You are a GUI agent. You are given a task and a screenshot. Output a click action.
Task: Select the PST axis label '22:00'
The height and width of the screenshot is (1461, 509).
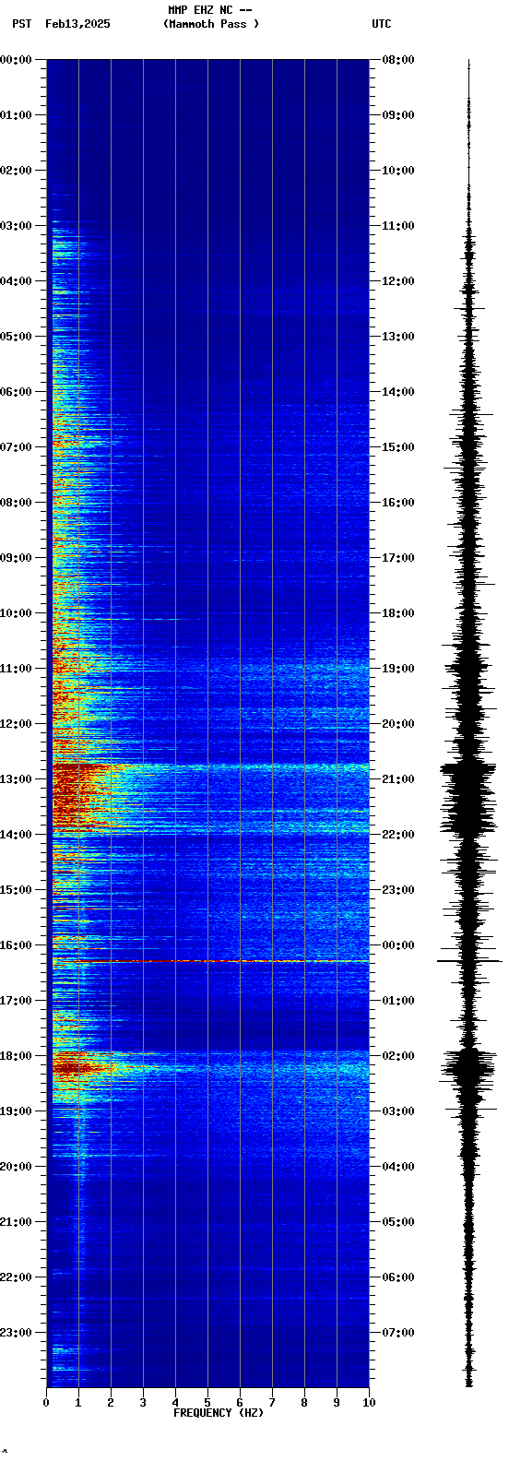pyautogui.click(x=17, y=1277)
